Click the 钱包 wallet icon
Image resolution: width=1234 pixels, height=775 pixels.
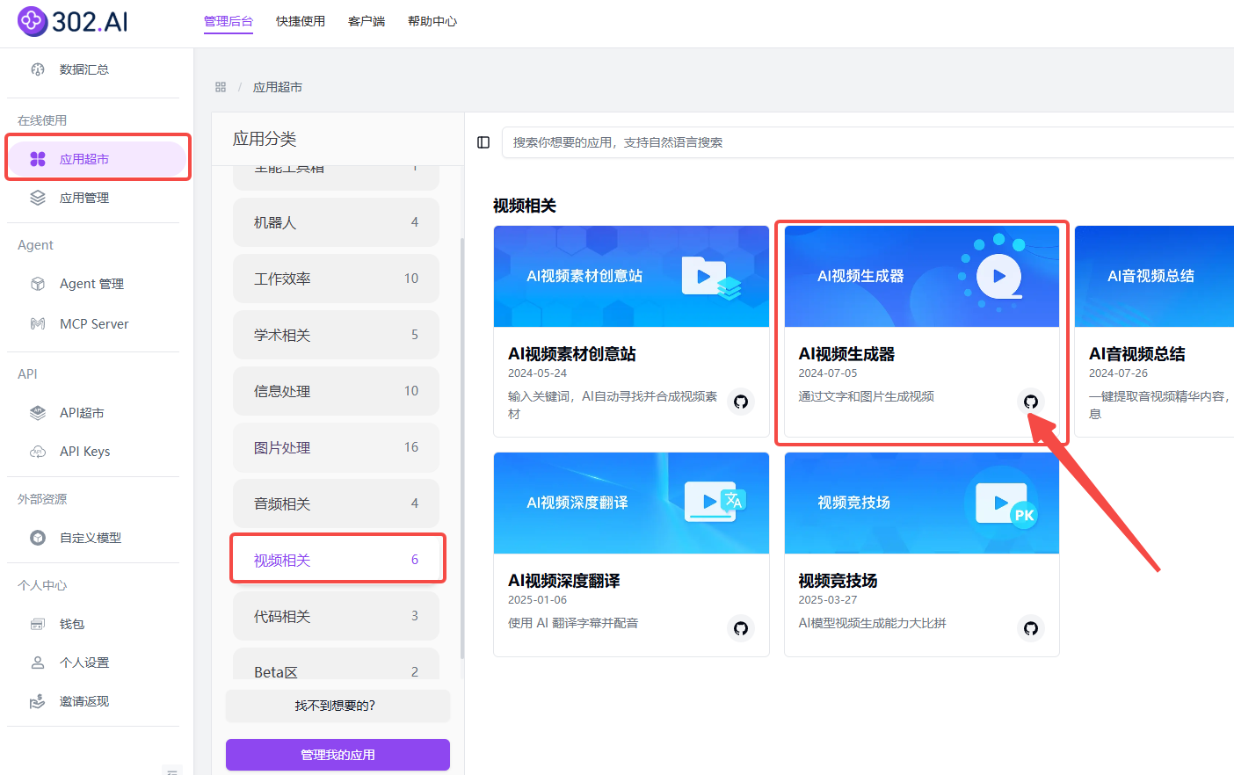tap(38, 624)
